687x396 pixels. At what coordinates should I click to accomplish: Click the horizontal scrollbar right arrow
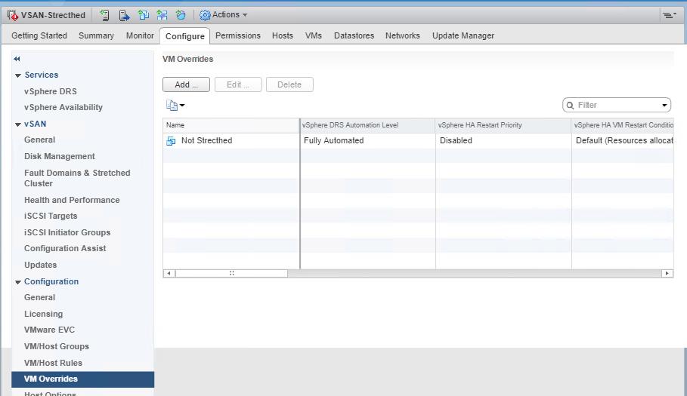667,273
